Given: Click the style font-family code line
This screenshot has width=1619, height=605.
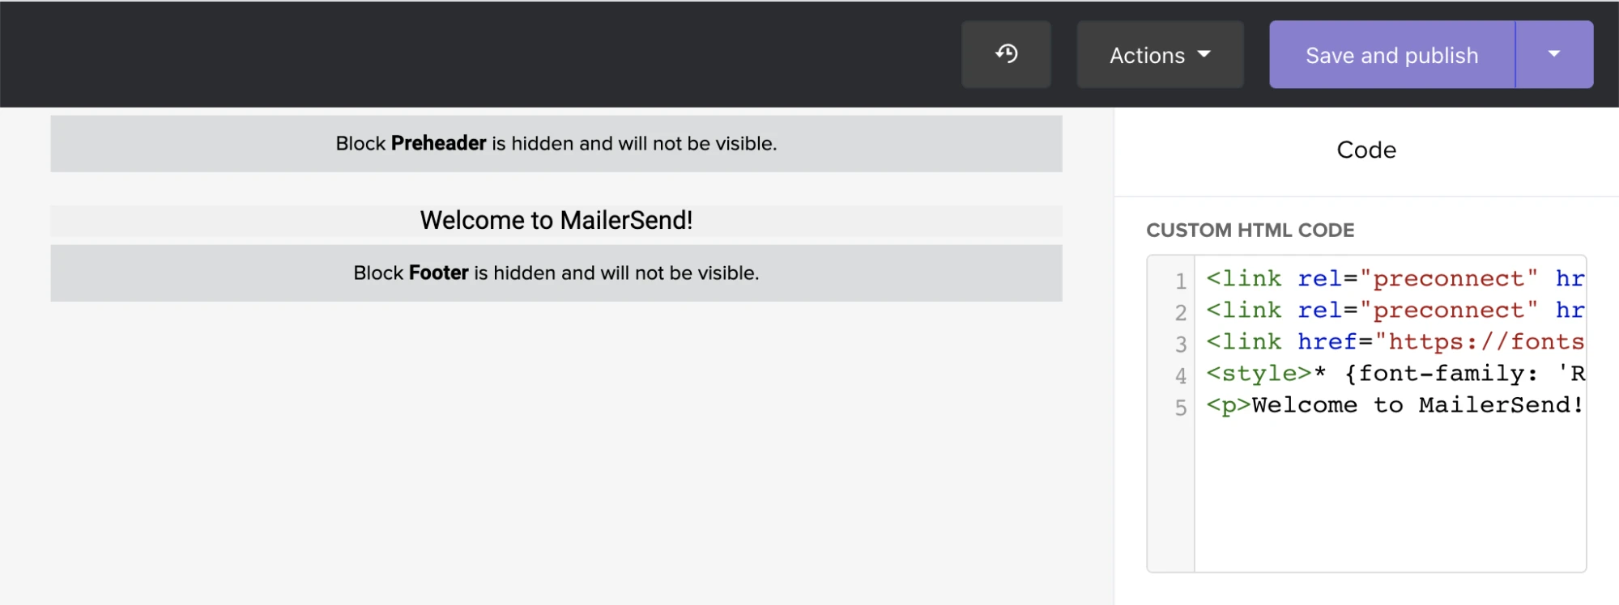Looking at the screenshot, I should (1393, 374).
